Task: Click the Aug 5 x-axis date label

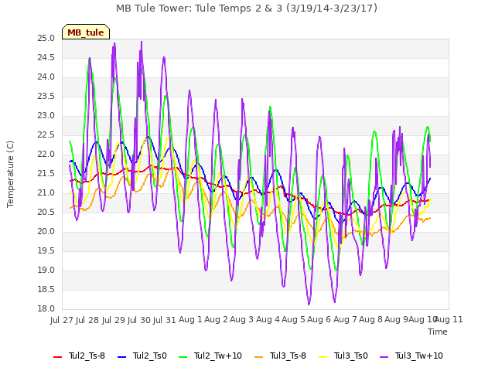Action: click(x=294, y=320)
